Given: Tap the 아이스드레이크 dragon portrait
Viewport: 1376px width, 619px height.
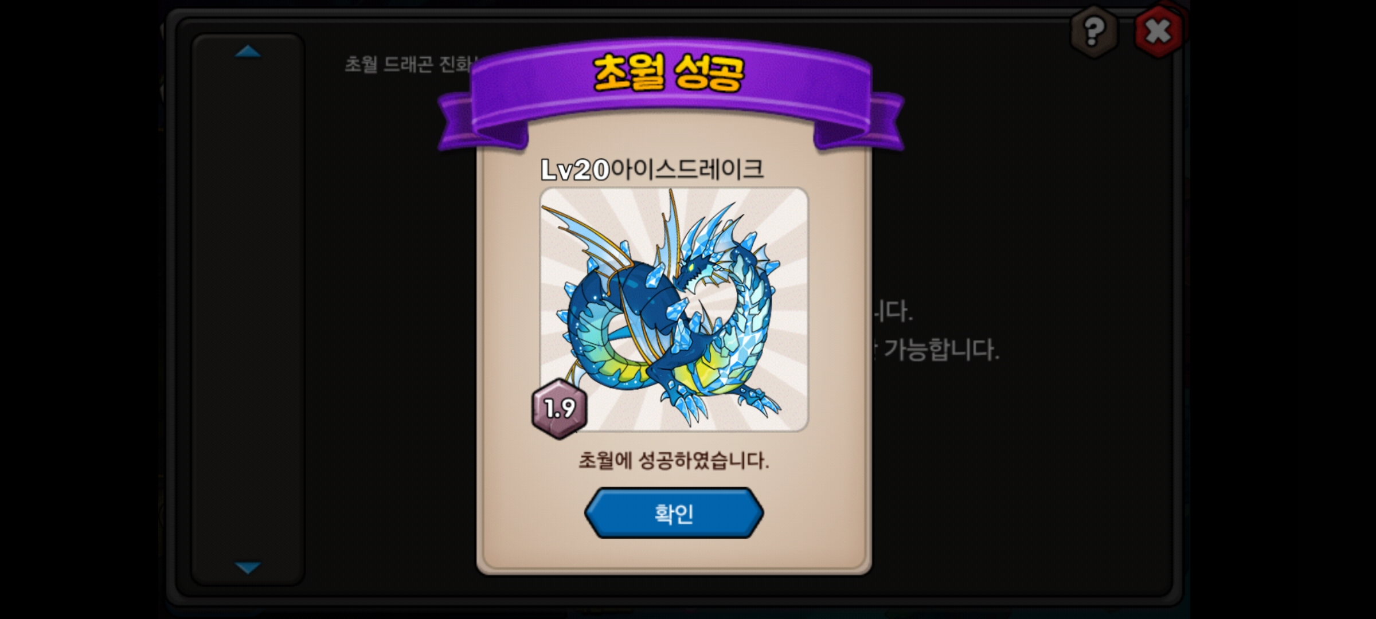Looking at the screenshot, I should [x=674, y=309].
